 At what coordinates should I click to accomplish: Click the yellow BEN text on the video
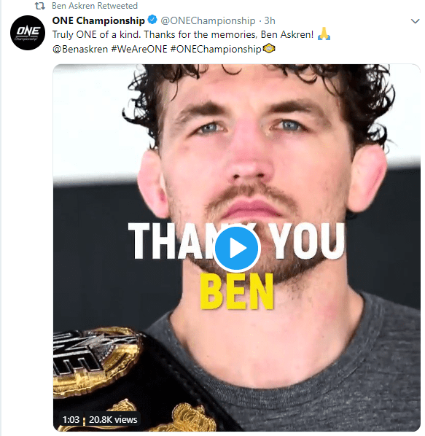pos(237,292)
